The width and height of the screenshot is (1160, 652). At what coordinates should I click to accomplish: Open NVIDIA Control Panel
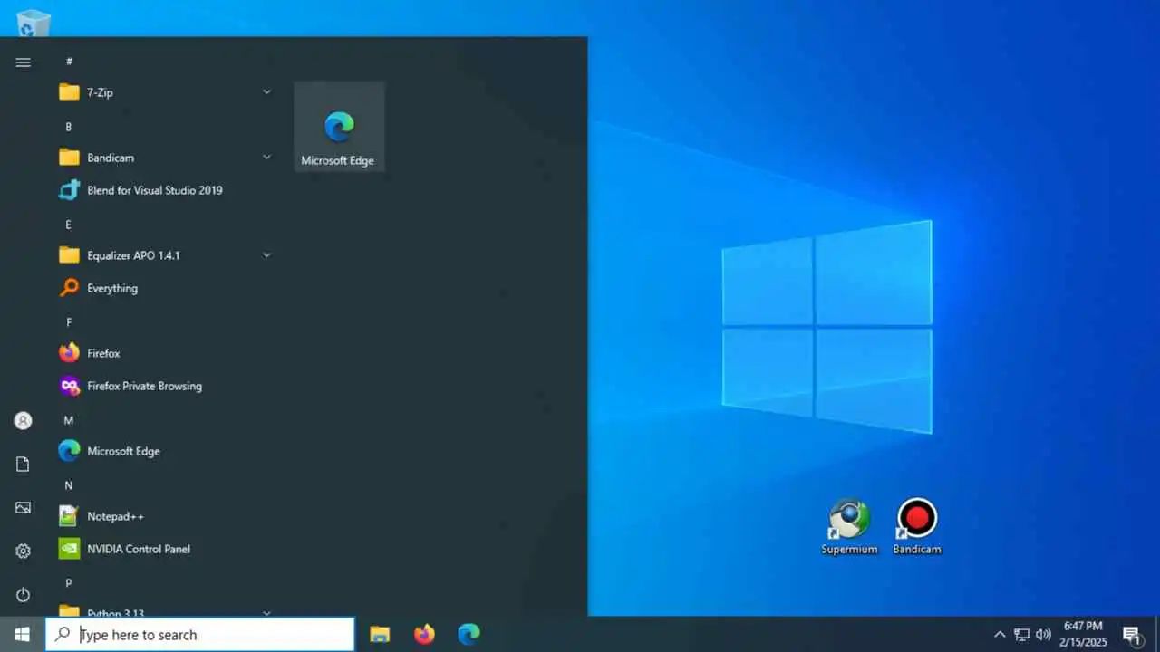point(166,549)
